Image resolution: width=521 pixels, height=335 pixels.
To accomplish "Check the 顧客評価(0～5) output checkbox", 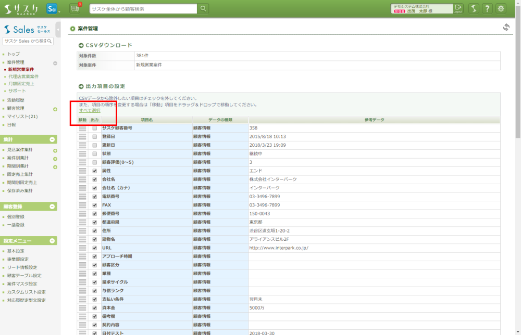I will (95, 162).
